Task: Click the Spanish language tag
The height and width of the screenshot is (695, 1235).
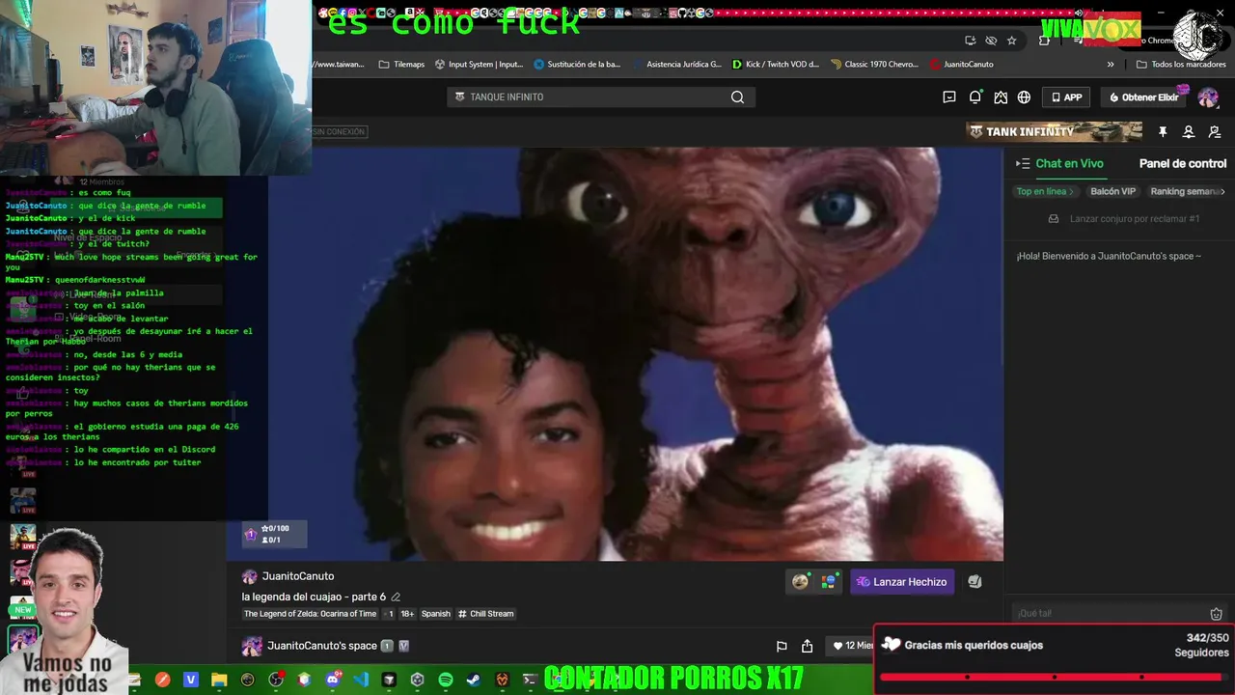Action: coord(436,614)
